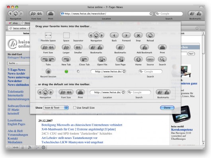This screenshot has width=211, height=158.
Task: Open the ebay bookmark bar item
Action: [14, 23]
